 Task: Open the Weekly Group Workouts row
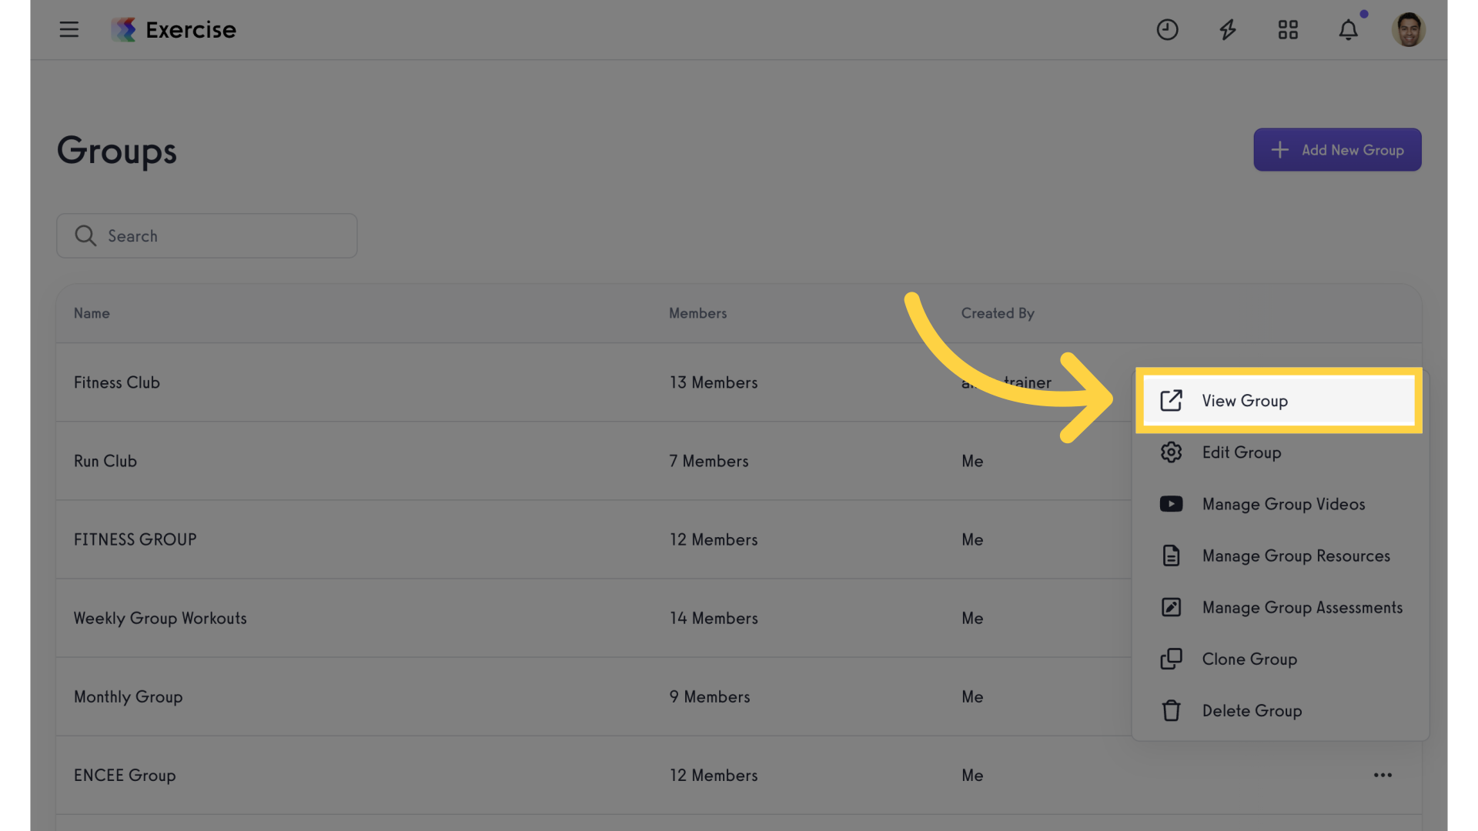[593, 618]
